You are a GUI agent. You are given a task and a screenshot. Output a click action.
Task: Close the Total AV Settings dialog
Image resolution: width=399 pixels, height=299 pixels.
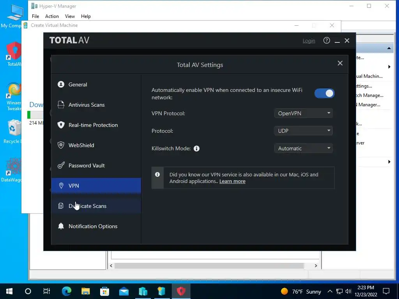(x=340, y=63)
